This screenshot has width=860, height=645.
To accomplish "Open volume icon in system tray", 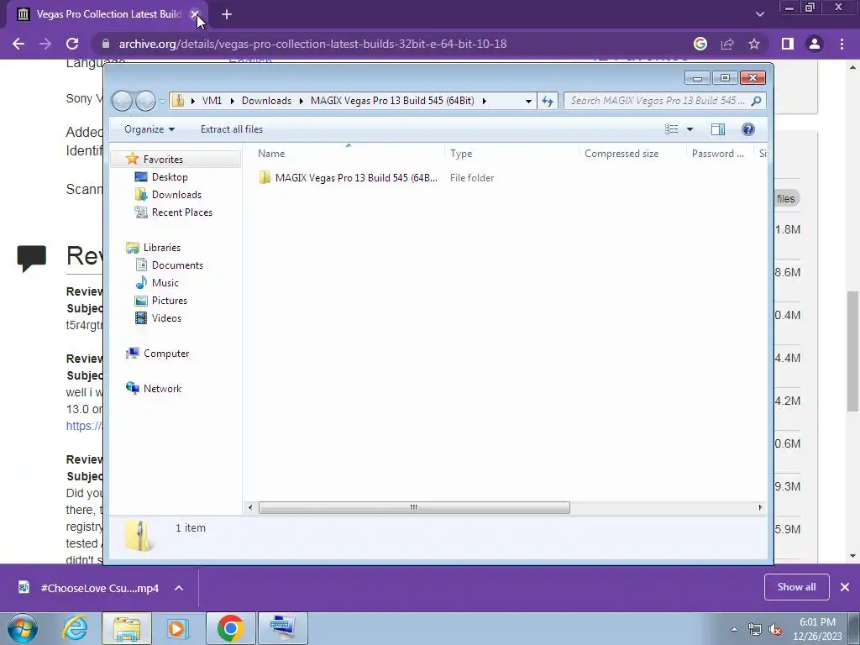I will [775, 630].
